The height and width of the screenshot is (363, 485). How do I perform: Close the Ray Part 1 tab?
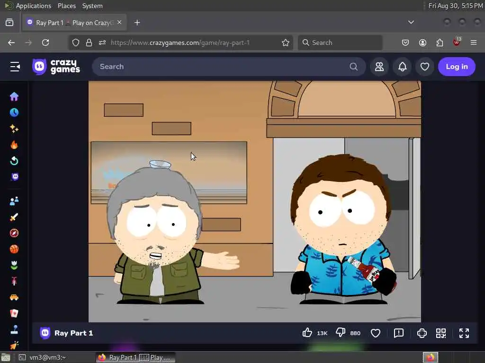pyautogui.click(x=119, y=23)
